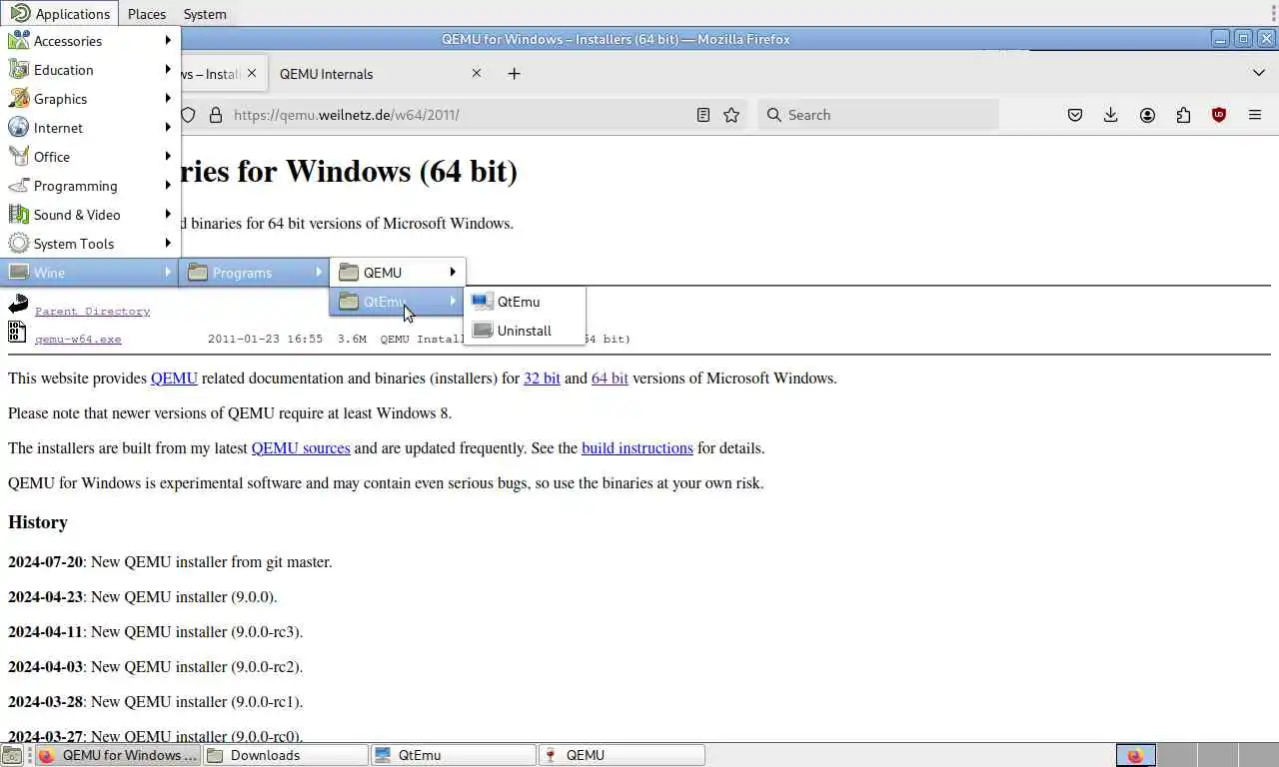Click the show desktop button in panel
Viewport: 1279px width, 767px height.
(x=11, y=755)
